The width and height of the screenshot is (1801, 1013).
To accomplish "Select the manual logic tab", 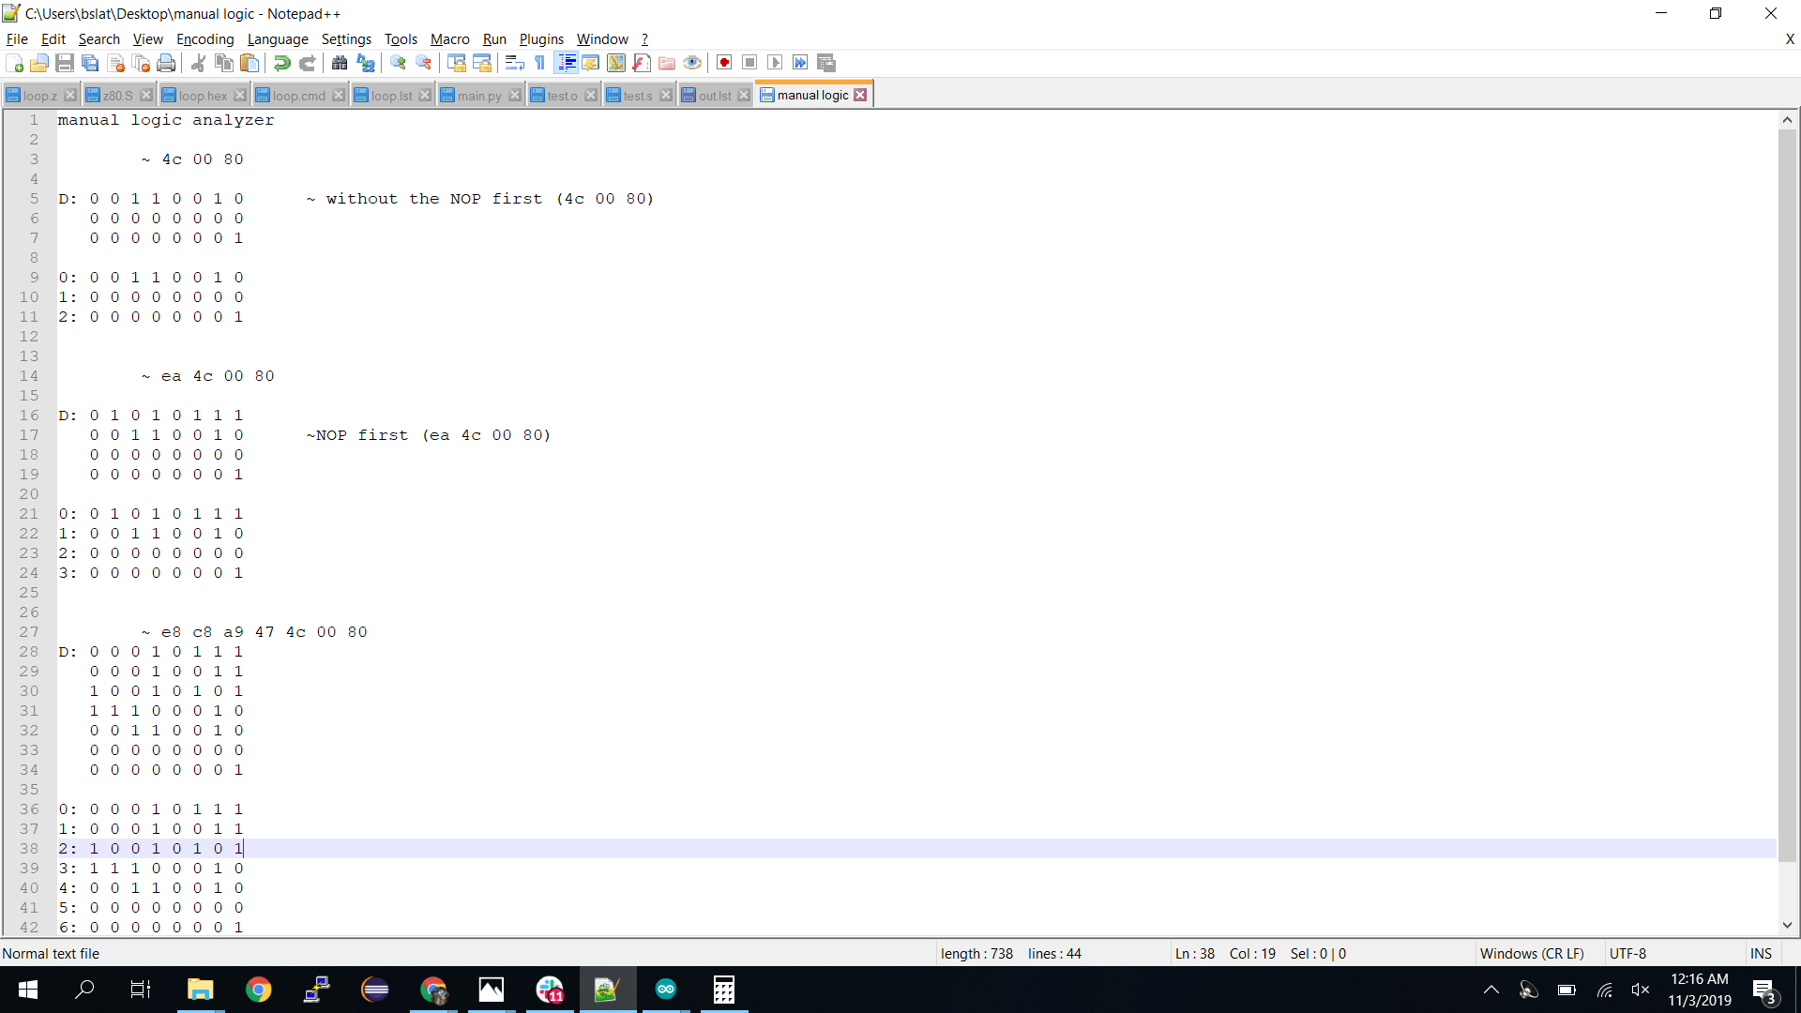I will click(810, 94).
